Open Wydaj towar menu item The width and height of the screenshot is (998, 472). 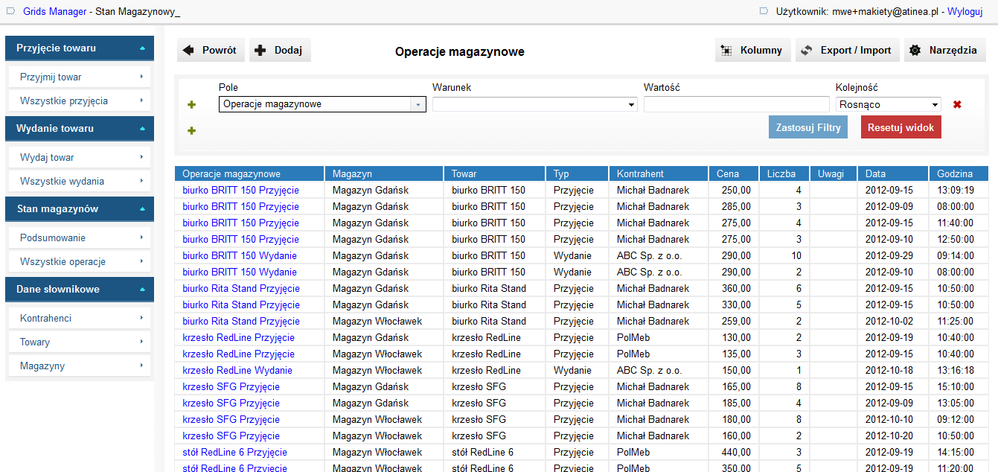coord(80,157)
